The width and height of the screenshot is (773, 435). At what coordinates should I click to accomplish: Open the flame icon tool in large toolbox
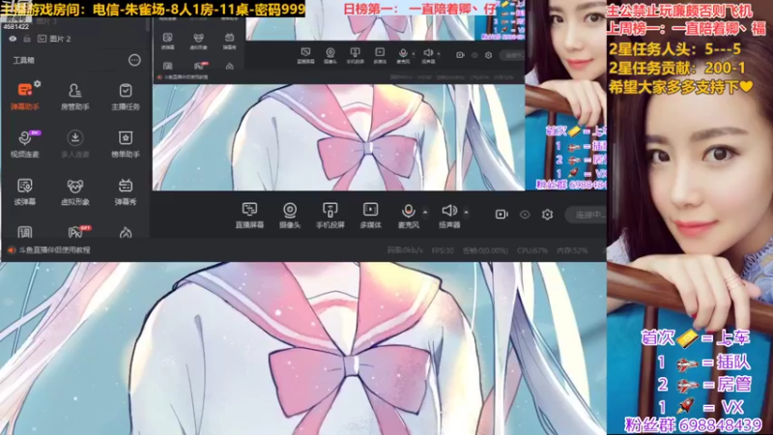point(126,232)
